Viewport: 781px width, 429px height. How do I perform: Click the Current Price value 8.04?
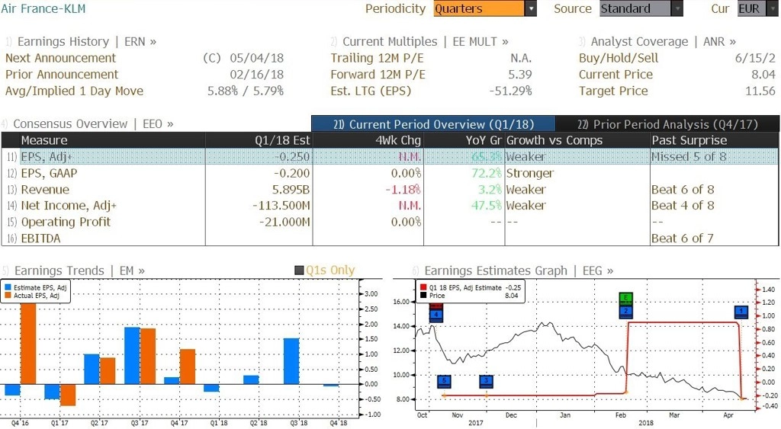[763, 75]
